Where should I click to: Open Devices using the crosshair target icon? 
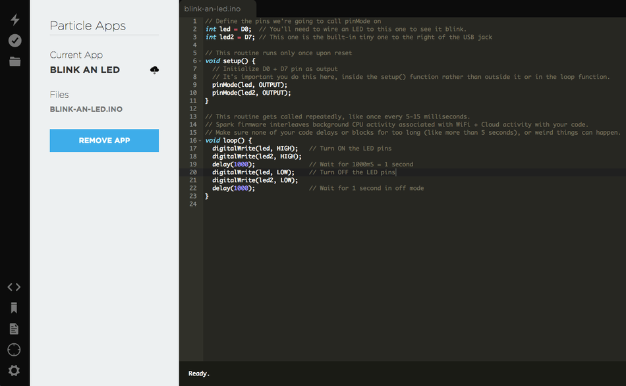14,350
